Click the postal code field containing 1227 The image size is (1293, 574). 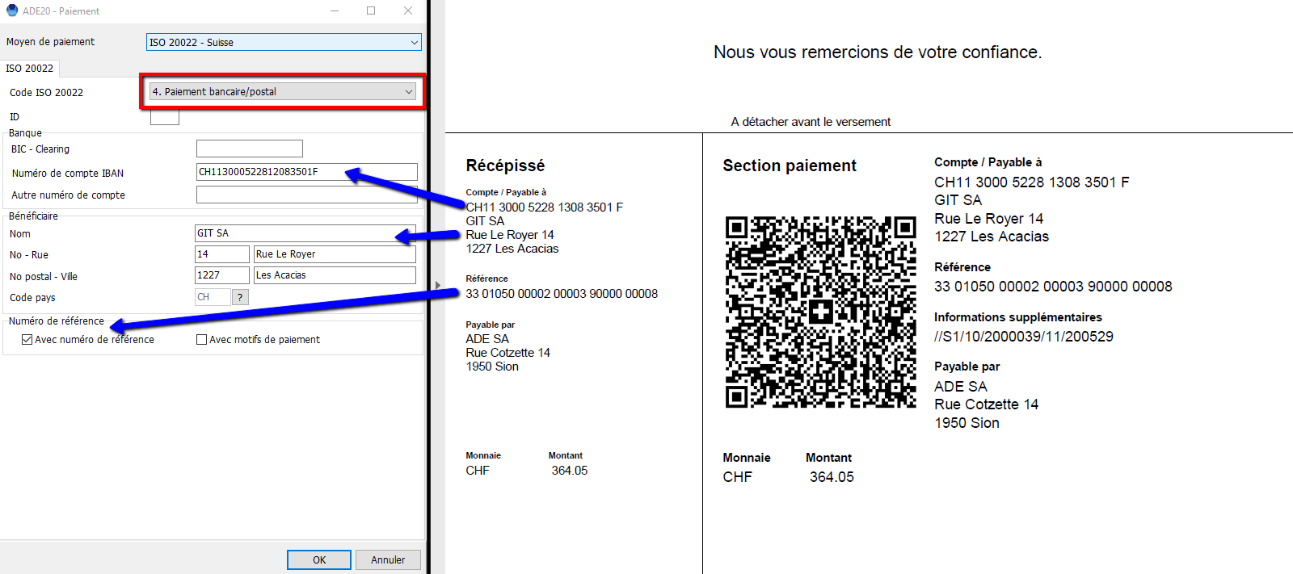222,275
